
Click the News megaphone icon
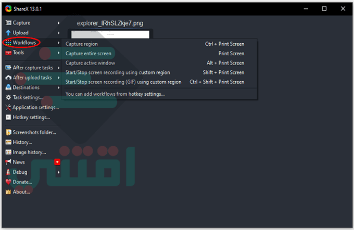tap(8, 162)
